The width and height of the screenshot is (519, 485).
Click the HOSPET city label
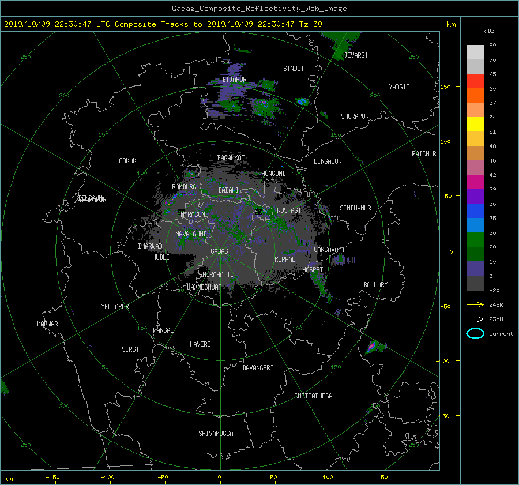point(313,270)
